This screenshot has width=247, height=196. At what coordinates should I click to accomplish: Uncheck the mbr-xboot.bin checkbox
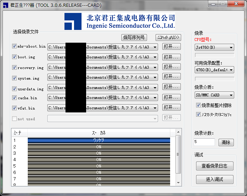[14, 46]
